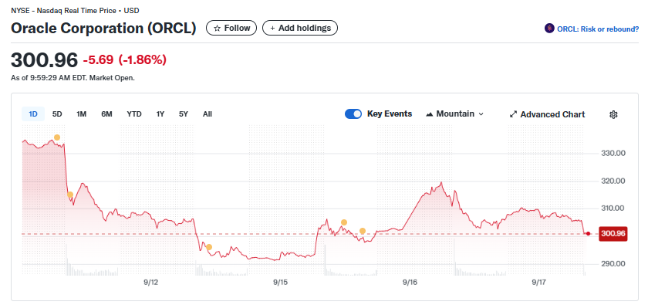Switch to the YTD range
This screenshot has width=648, height=305.
(134, 114)
